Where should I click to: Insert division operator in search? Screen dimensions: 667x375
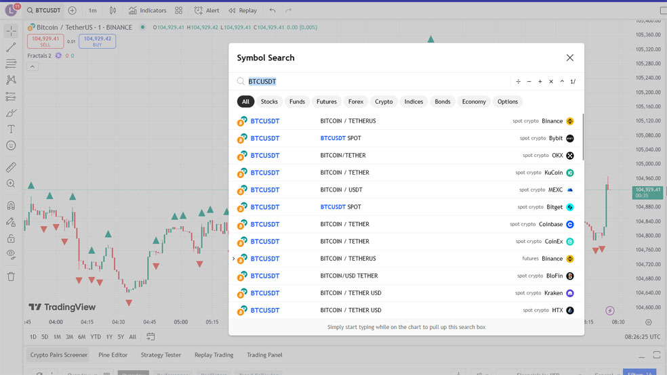click(518, 81)
